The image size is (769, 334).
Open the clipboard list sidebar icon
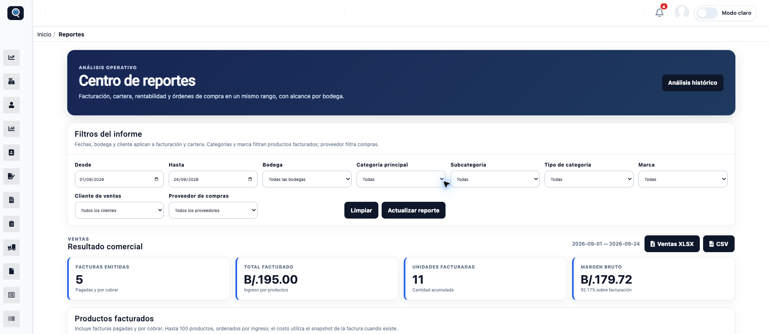coord(11,224)
